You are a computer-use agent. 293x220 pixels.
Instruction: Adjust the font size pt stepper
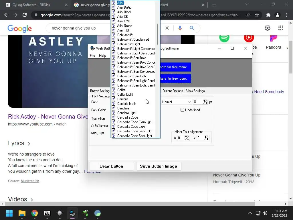205,102
